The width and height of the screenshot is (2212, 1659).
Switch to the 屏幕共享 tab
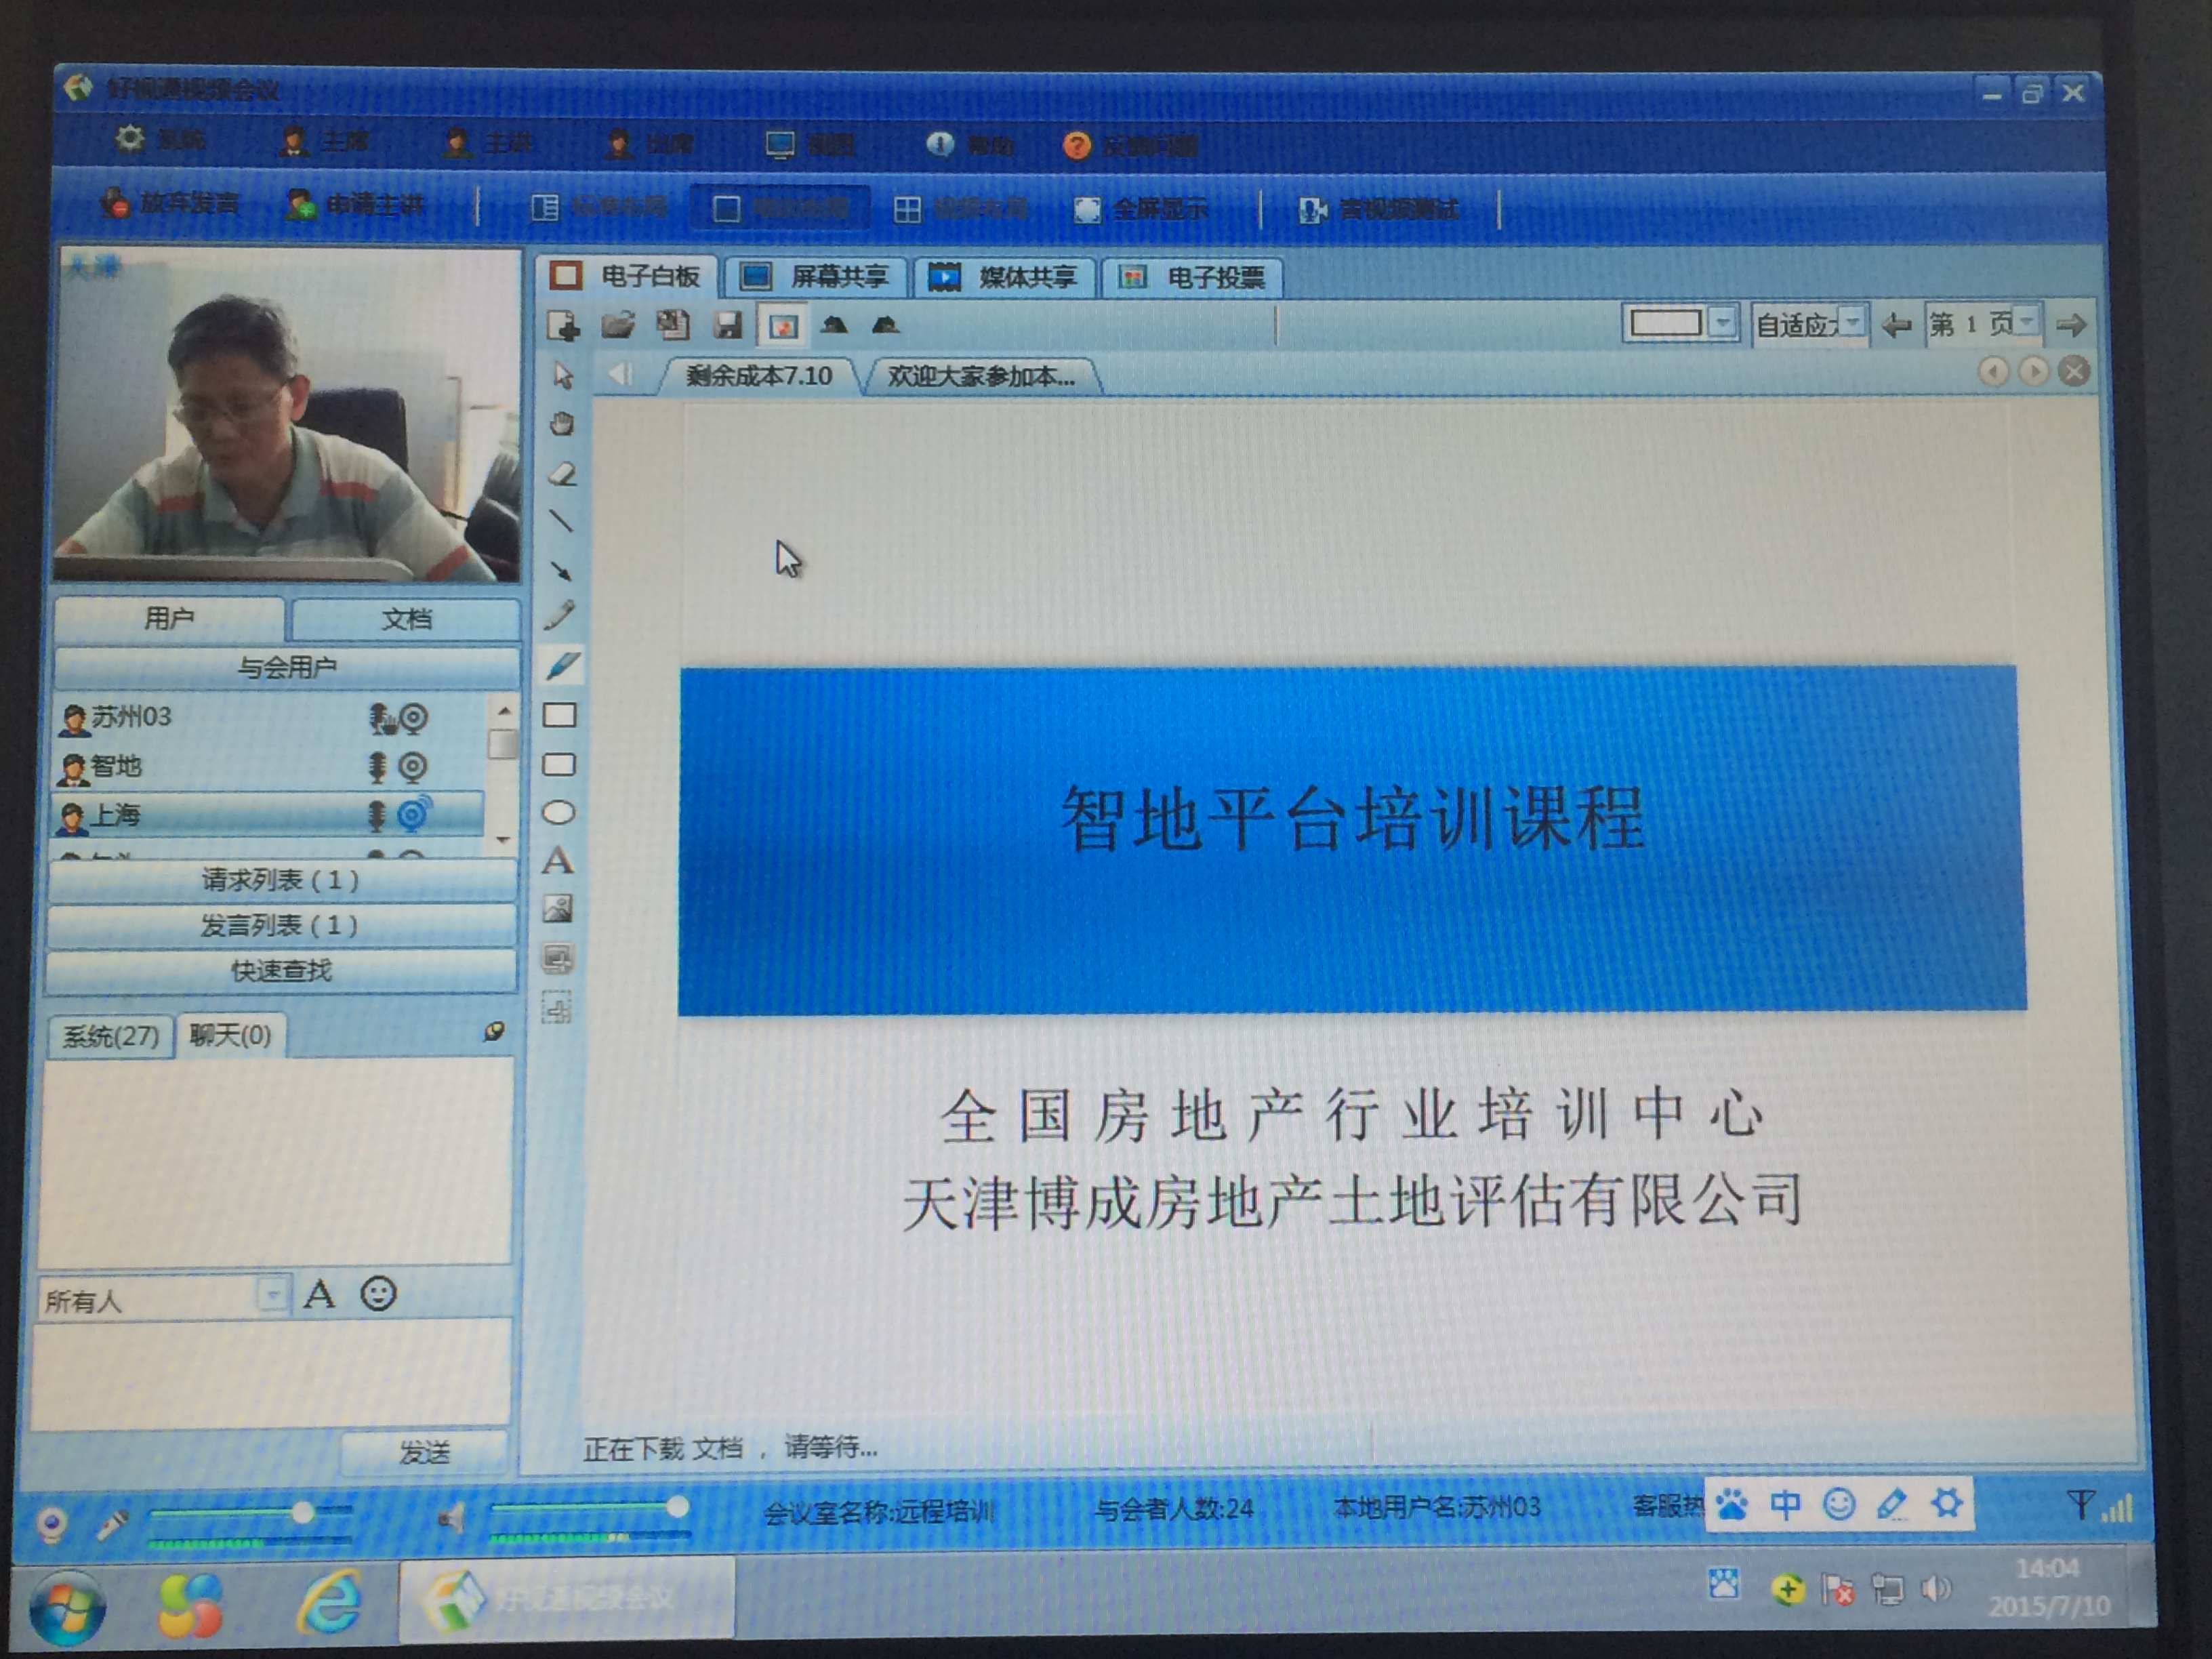817,277
